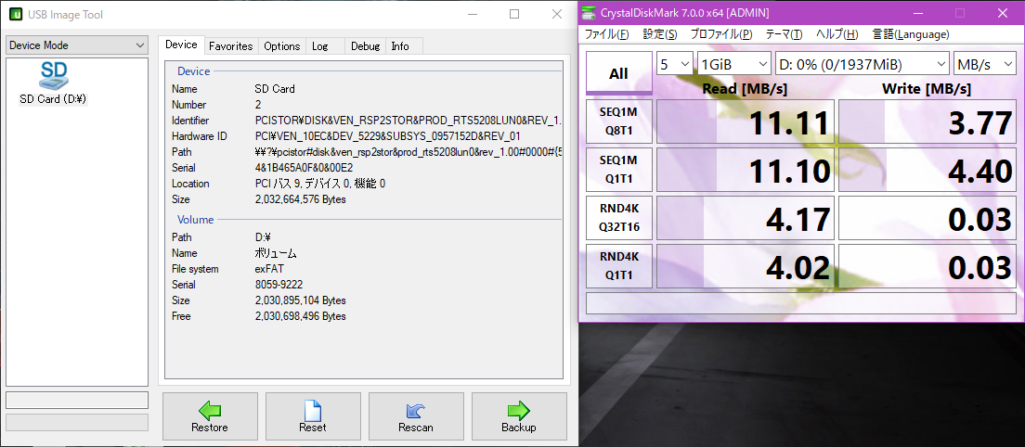Click the upper progress bar under the device list
Image resolution: width=1025 pixels, height=447 pixels.
(77, 400)
